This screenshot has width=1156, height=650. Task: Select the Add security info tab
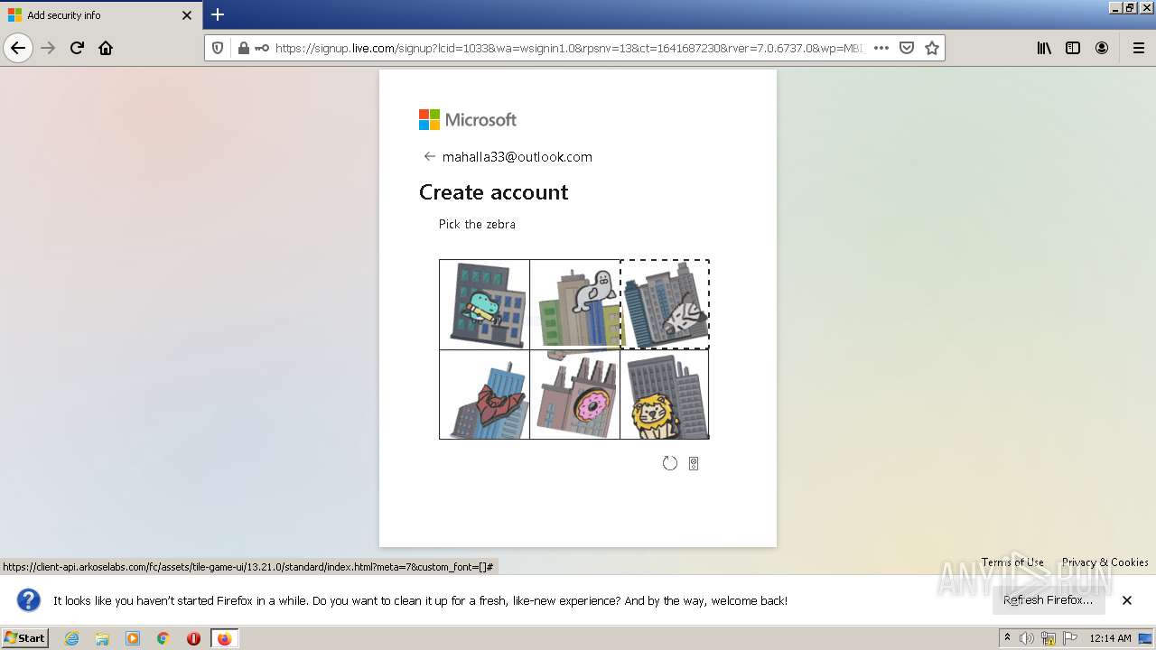tap(101, 15)
